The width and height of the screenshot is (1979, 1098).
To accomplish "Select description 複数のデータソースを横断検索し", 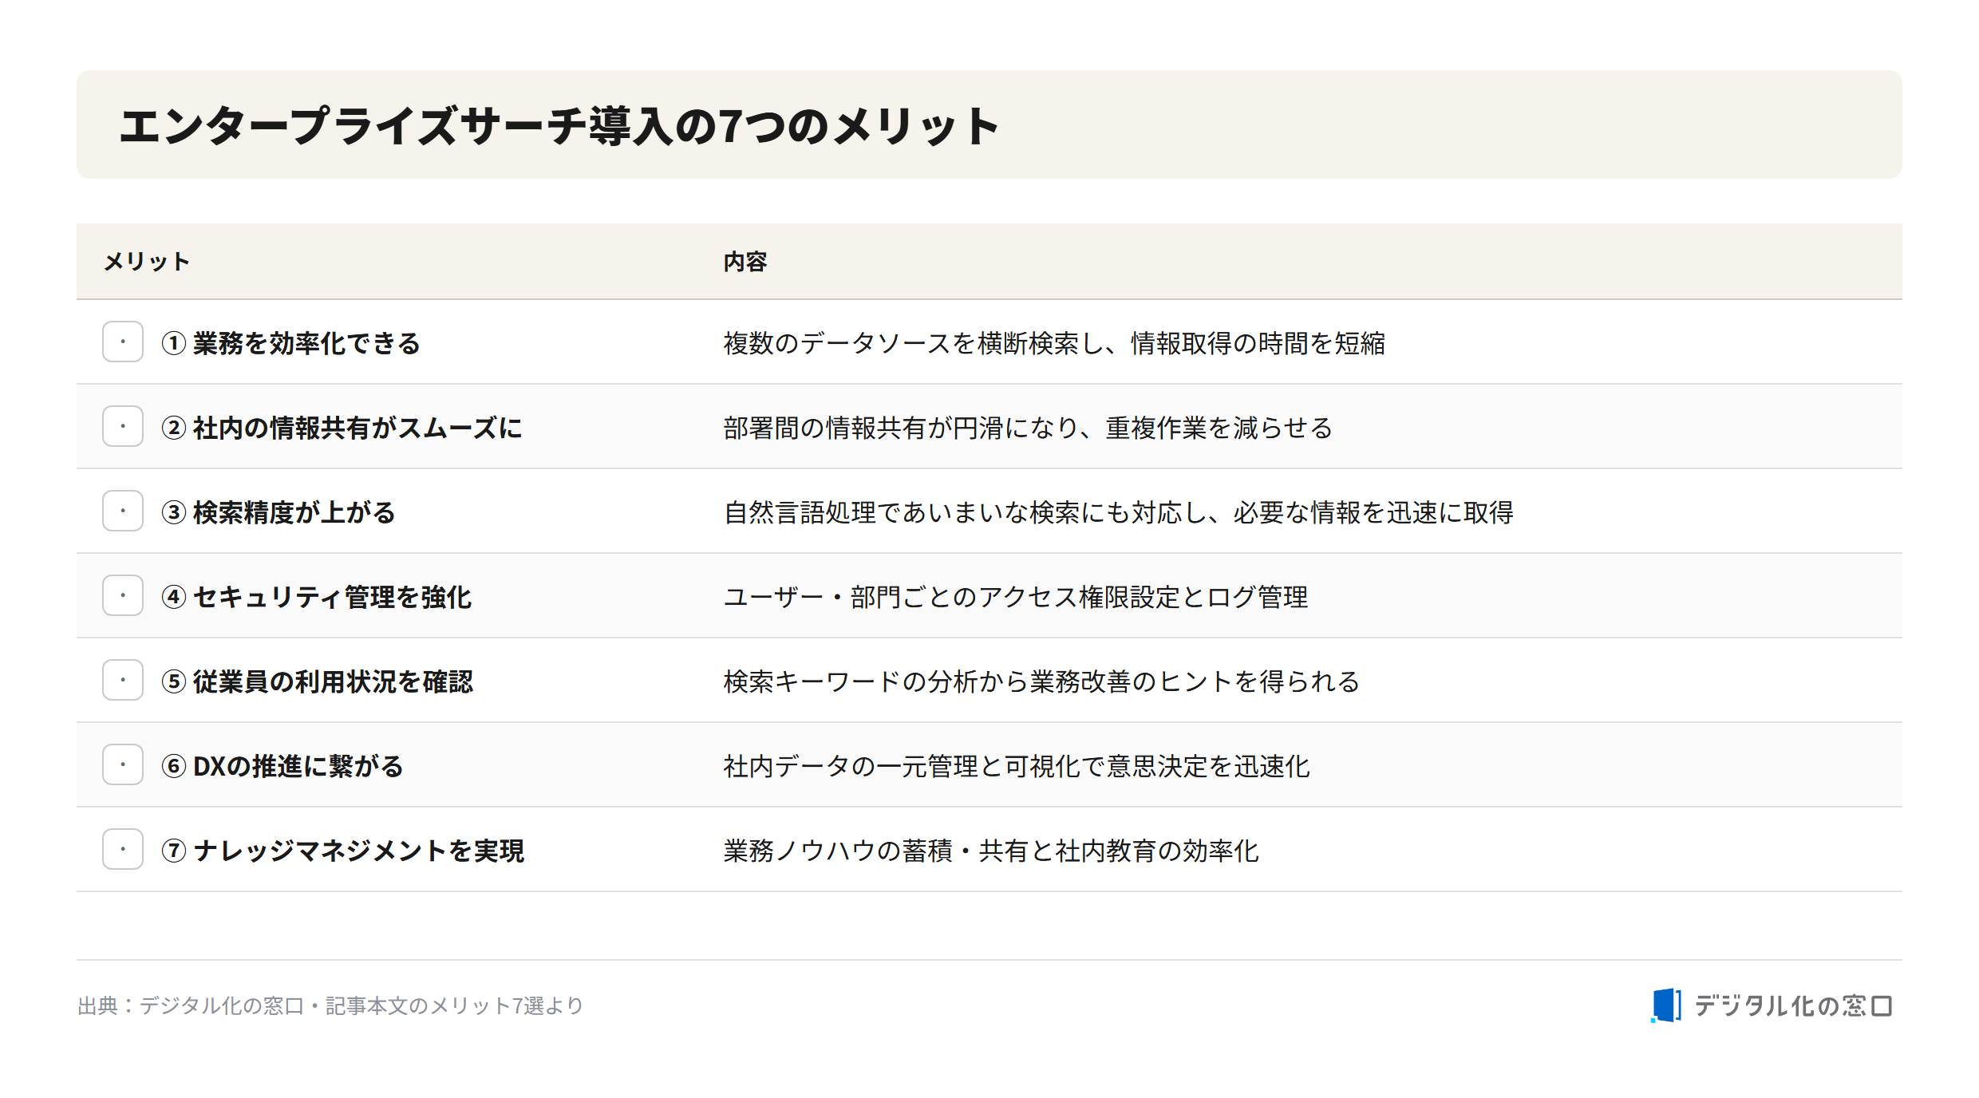I will tap(914, 343).
